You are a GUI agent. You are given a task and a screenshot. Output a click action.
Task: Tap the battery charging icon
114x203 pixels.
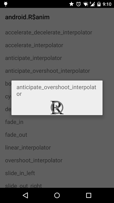99,4
